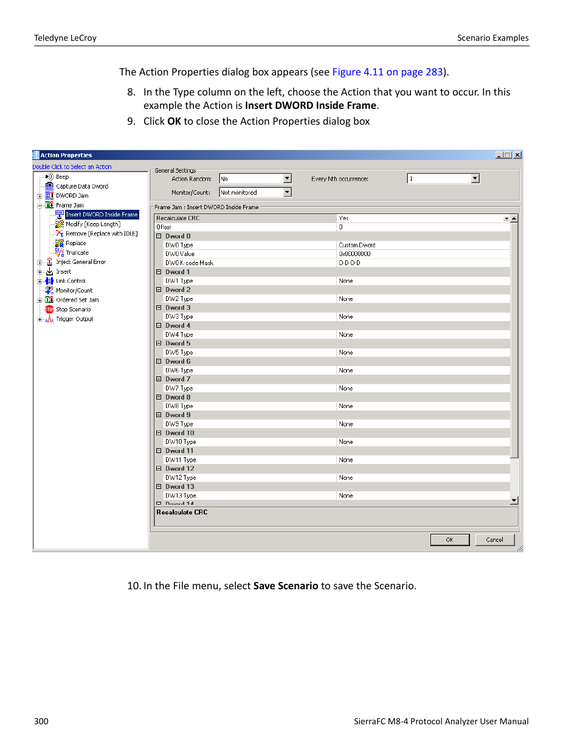The height and width of the screenshot is (751, 580).
Task: Click the Insert arrow icon
Action: (x=49, y=272)
